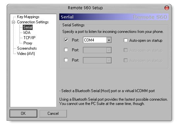Select the Proxy tree item
This screenshot has height=127, width=177.
point(28,43)
